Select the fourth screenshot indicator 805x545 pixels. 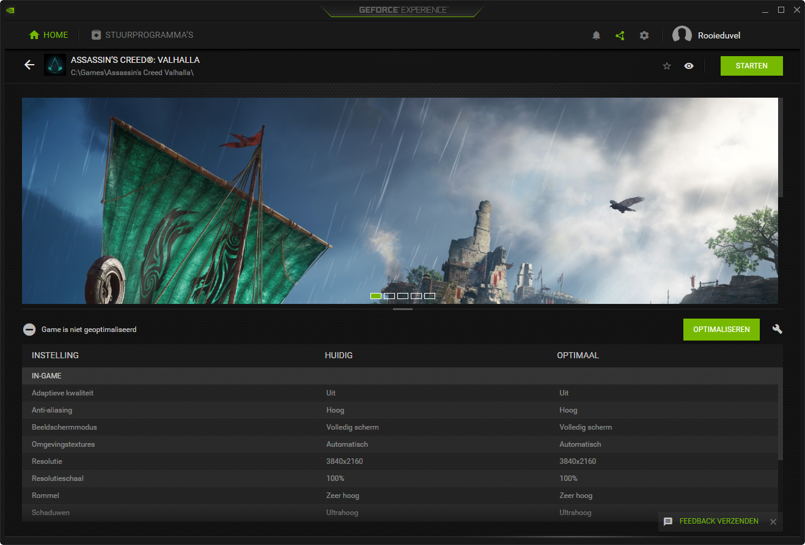tap(416, 296)
